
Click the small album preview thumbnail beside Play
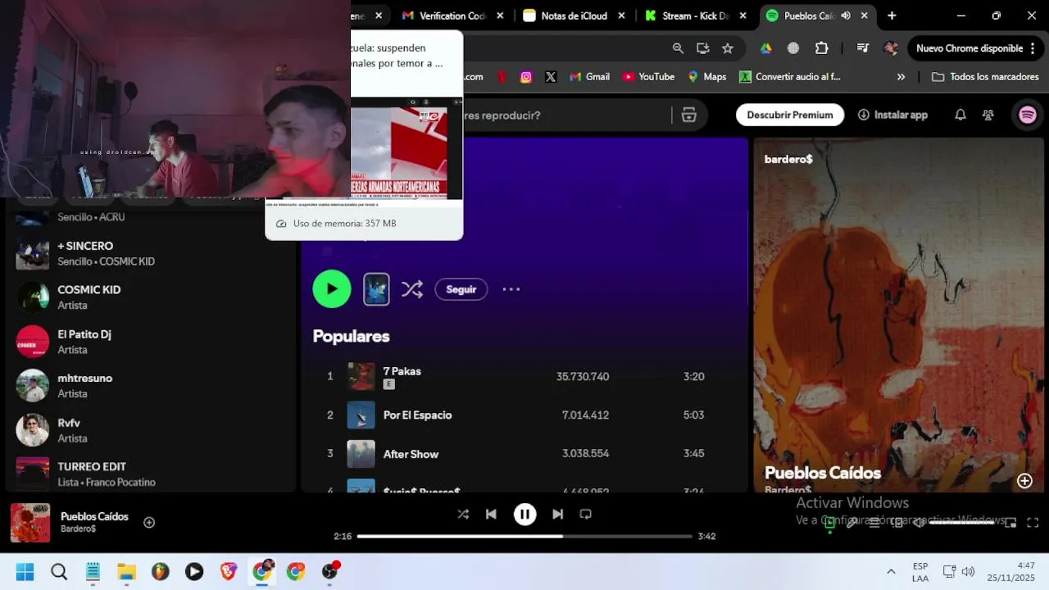coord(376,289)
